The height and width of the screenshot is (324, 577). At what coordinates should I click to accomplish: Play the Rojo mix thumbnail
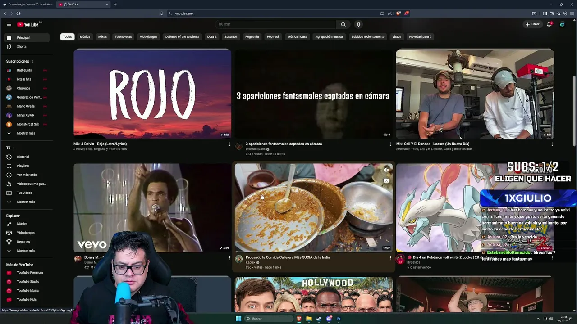coord(152,94)
